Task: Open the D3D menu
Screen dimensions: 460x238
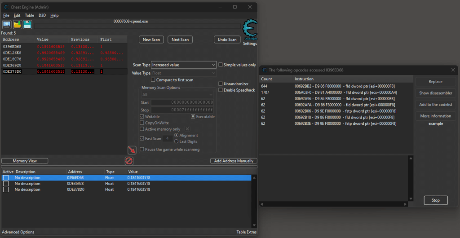Action: [x=42, y=15]
